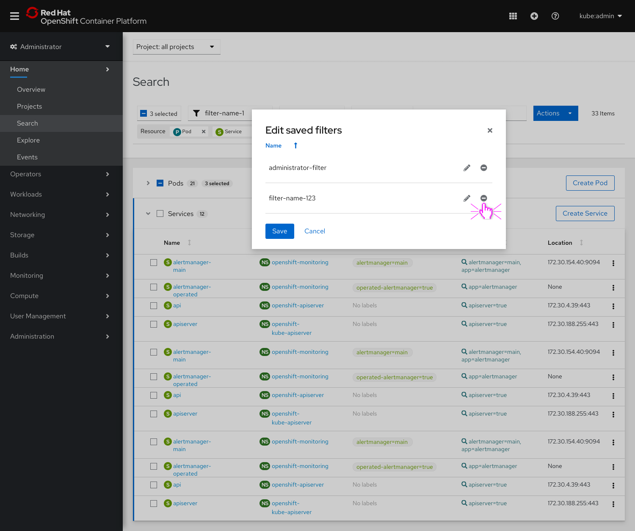
Task: Click the first operated-alertmanager=true label chip
Action: [x=395, y=288]
